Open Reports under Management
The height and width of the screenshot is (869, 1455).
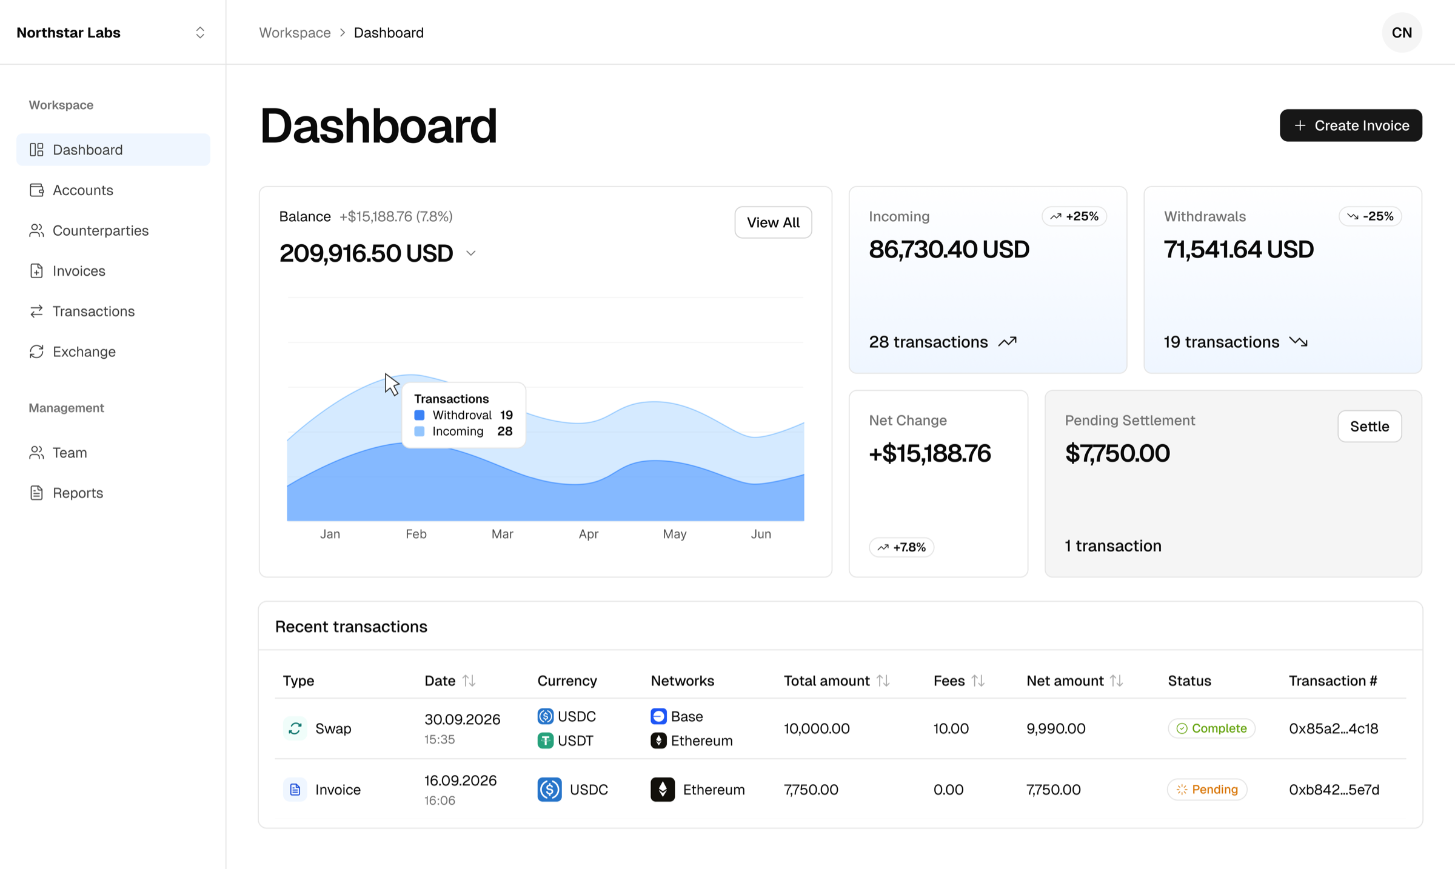pos(113,493)
